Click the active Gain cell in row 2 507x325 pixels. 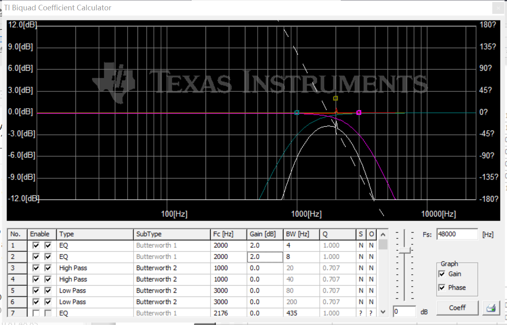[265, 257]
